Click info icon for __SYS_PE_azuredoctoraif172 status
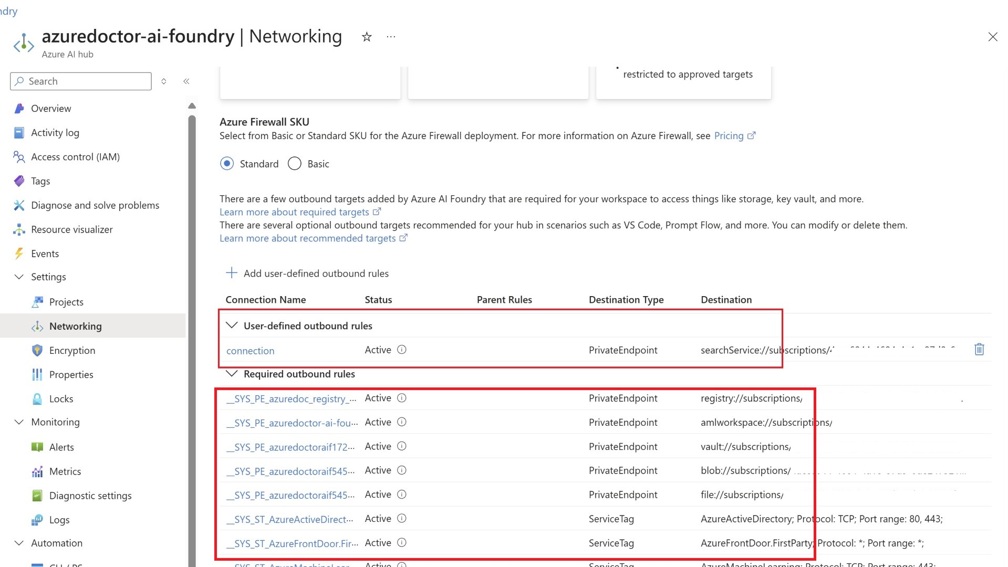Screen dimensions: 1008x567 (x=402, y=446)
